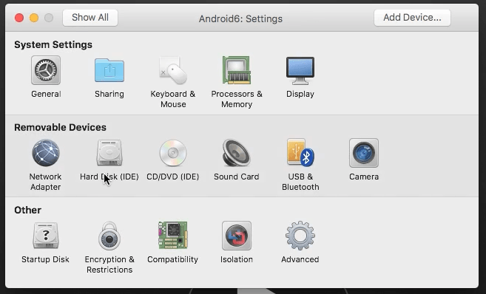Close the Android6 Settings window
486x294 pixels.
click(19, 18)
